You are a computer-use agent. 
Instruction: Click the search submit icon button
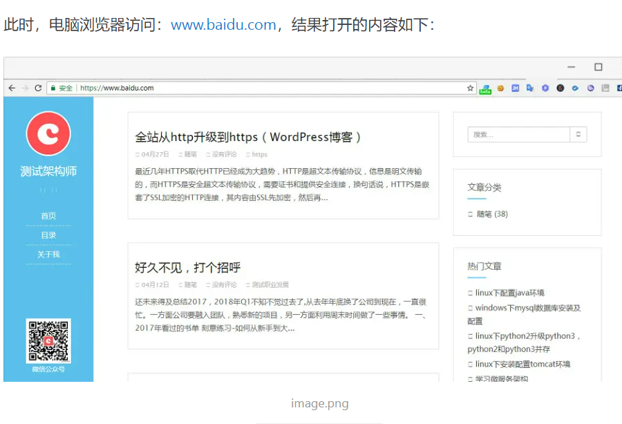pos(578,135)
